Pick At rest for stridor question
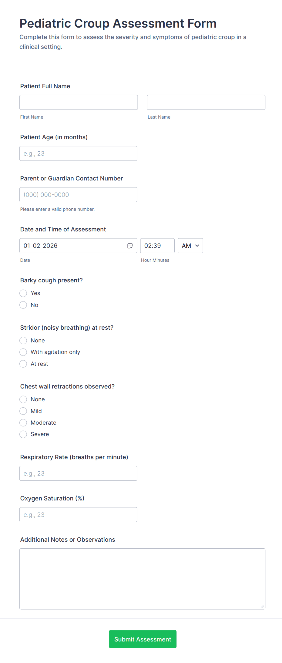 pyautogui.click(x=23, y=364)
